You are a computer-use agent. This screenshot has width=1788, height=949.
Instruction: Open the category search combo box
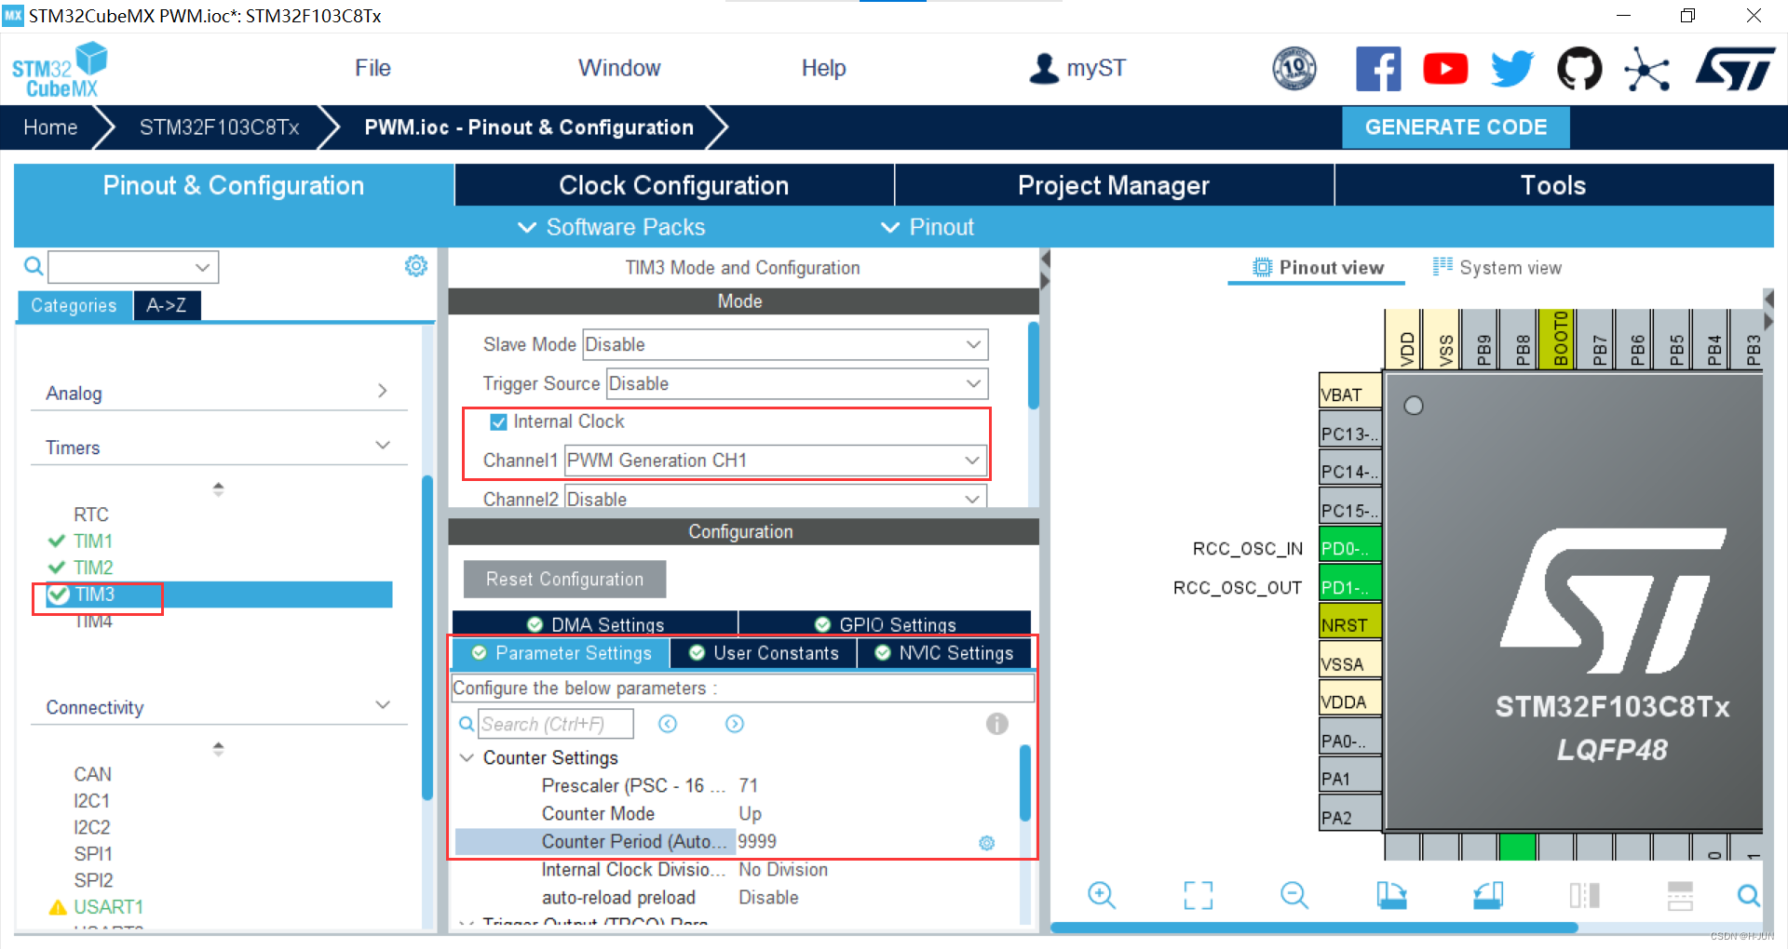133,267
